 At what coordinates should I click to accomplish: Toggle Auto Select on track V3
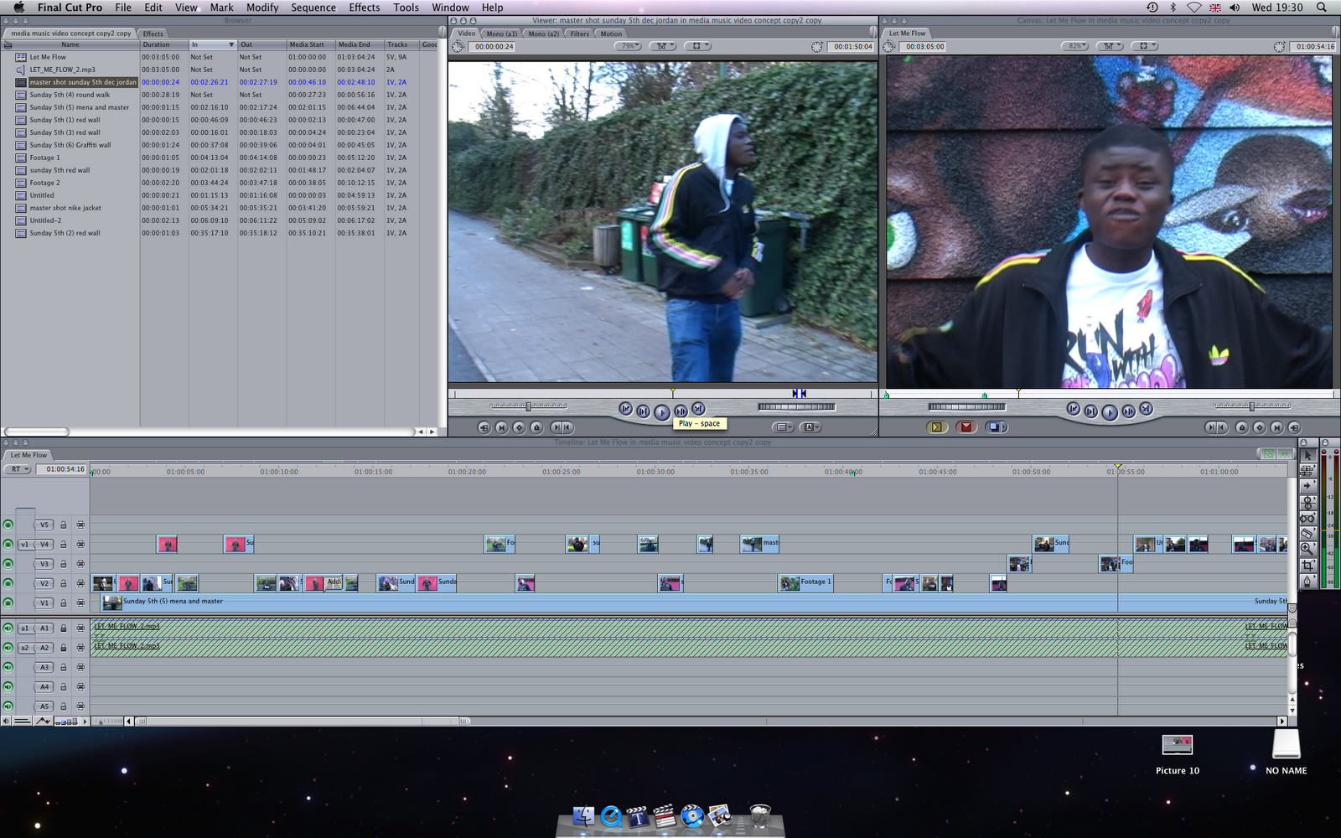[80, 564]
